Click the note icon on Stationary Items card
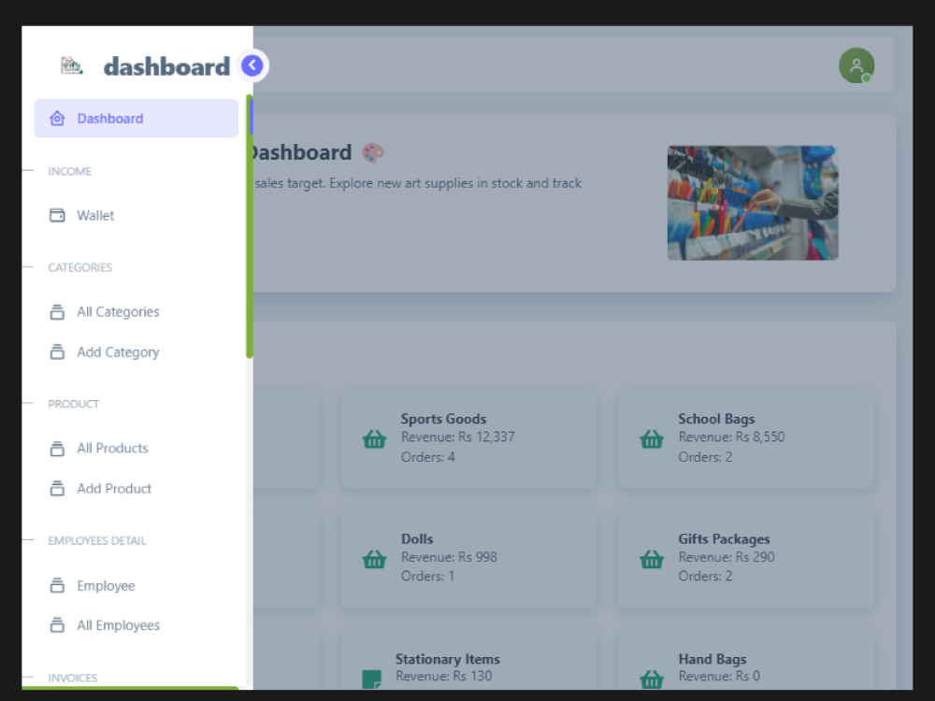The width and height of the screenshot is (935, 701). click(372, 680)
